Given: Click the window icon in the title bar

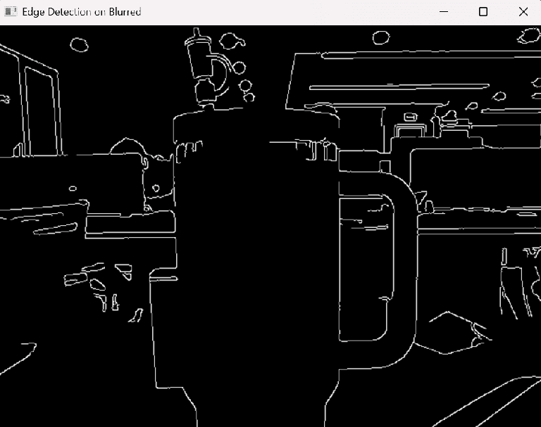Looking at the screenshot, I should (x=11, y=12).
